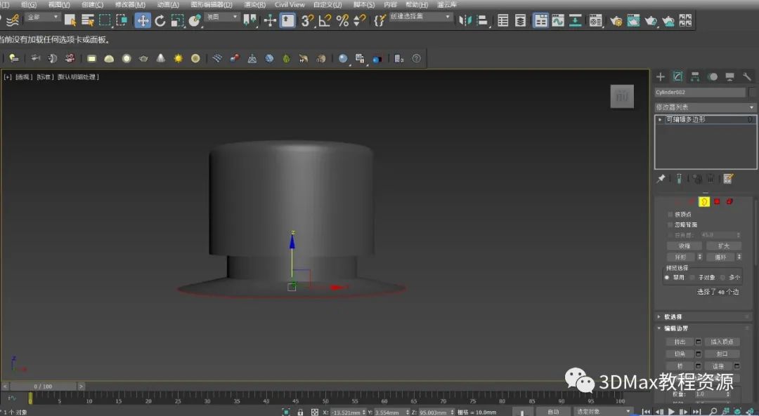The width and height of the screenshot is (759, 416).
Task: Open the Civil View menu
Action: [290, 4]
